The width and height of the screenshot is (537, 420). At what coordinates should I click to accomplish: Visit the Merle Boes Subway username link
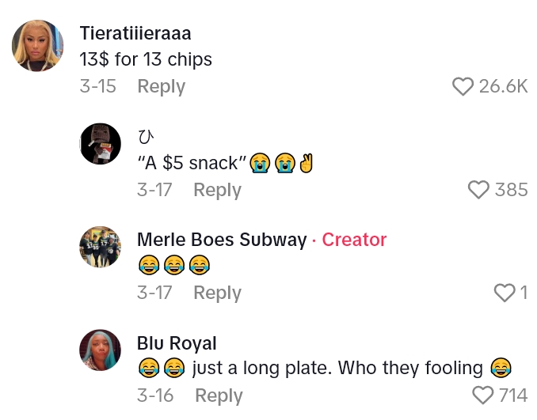[222, 240]
